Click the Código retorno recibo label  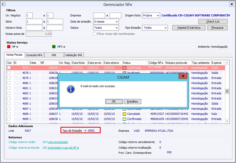click(x=22, y=142)
